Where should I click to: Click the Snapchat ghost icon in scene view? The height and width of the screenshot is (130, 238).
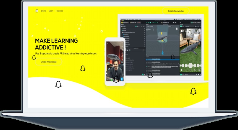[177, 29]
